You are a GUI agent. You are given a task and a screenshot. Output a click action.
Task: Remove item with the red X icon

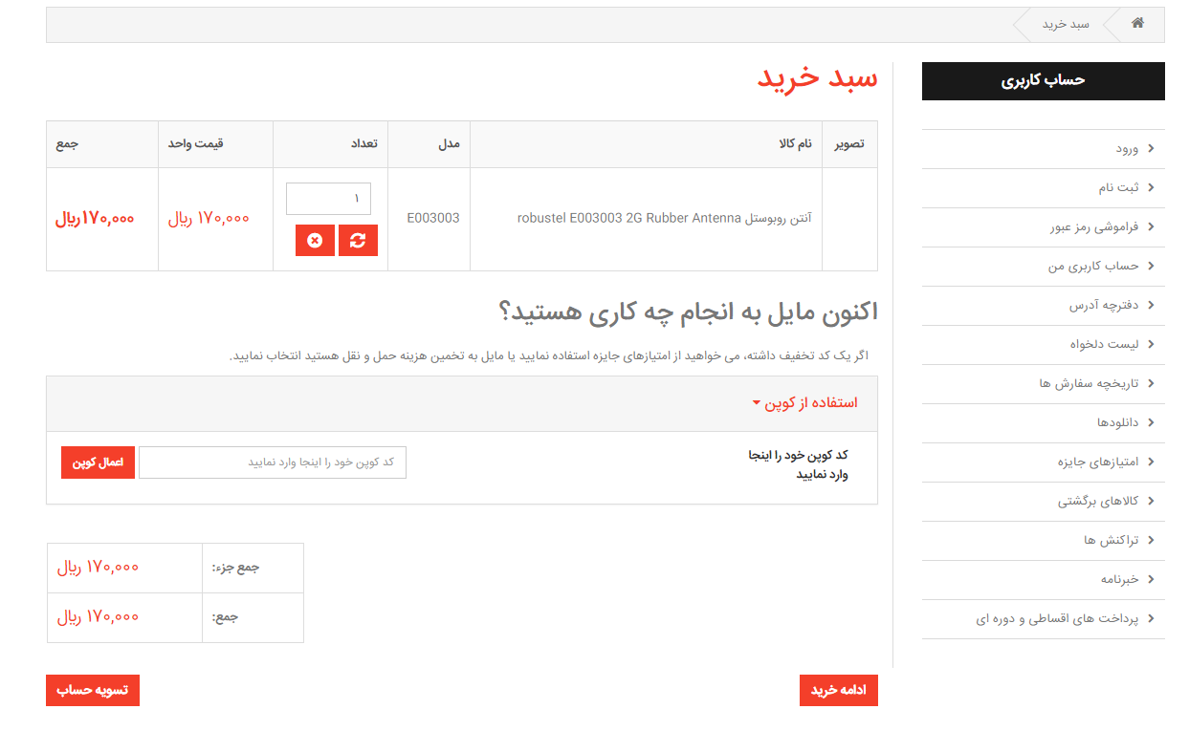click(315, 241)
